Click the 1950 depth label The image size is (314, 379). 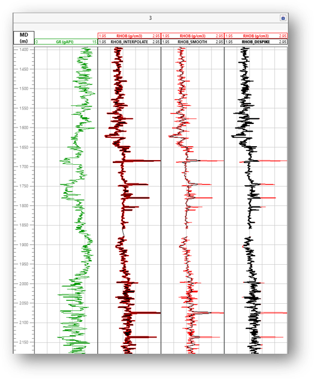(24, 264)
